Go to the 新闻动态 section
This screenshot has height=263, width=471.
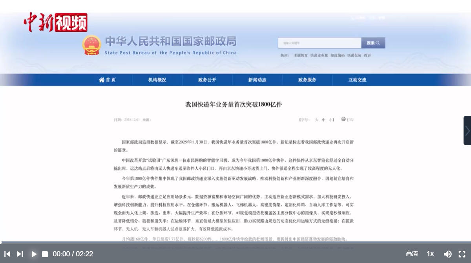click(257, 80)
